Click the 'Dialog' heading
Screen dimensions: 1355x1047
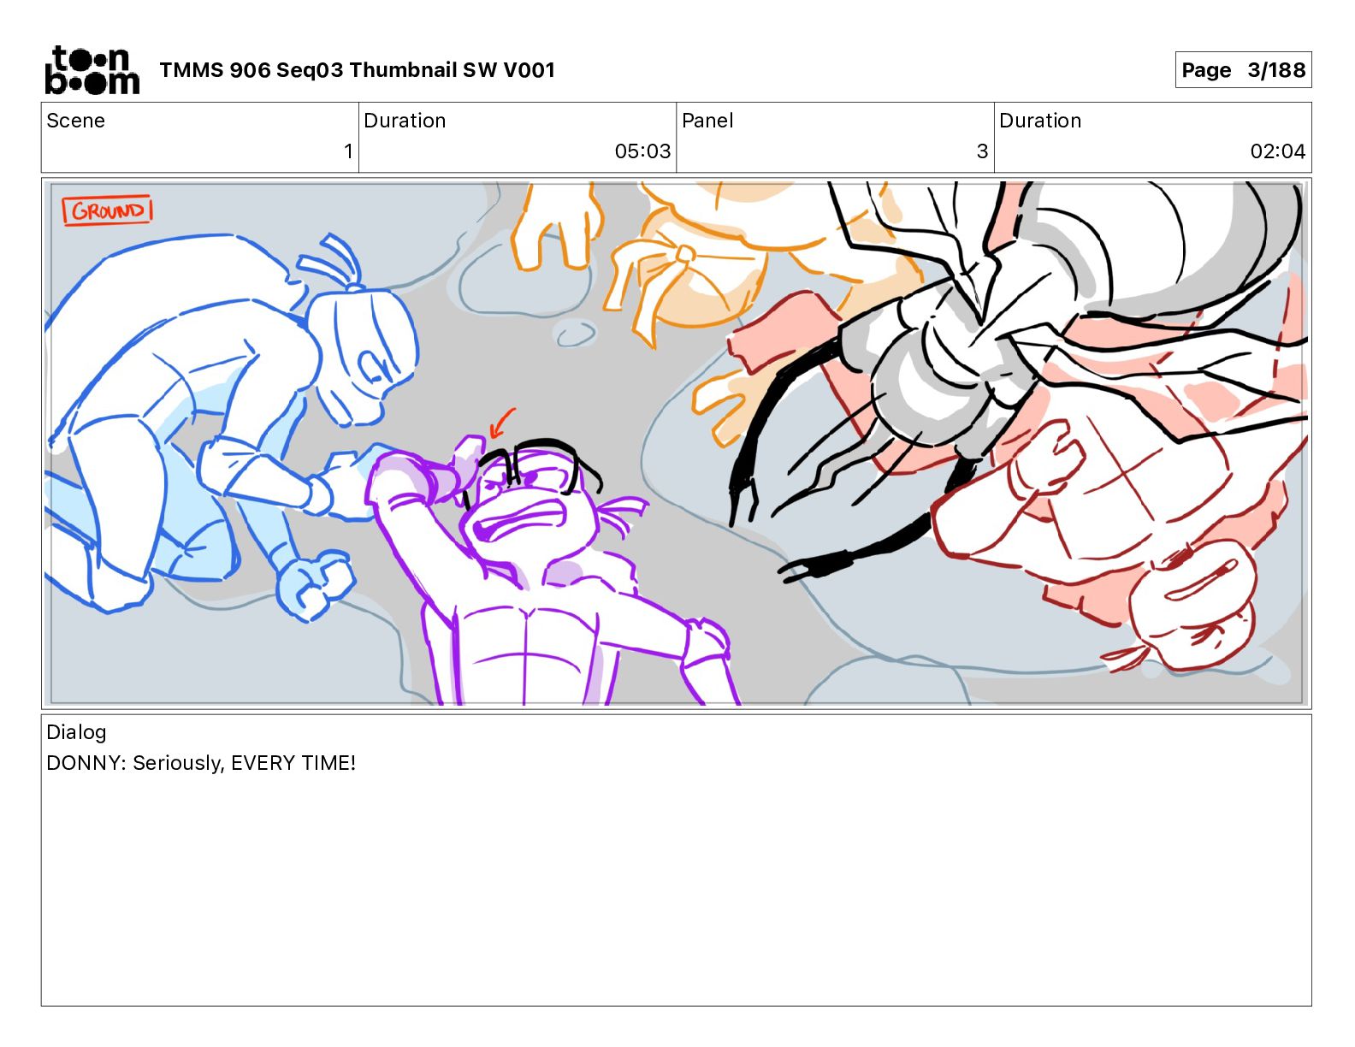point(76,732)
